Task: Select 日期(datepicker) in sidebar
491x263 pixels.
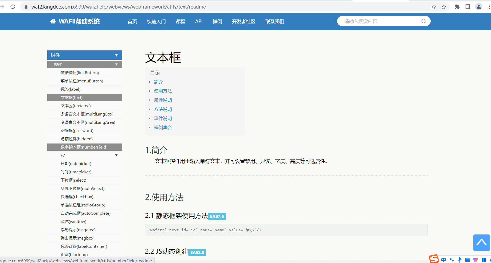Action: point(85,164)
